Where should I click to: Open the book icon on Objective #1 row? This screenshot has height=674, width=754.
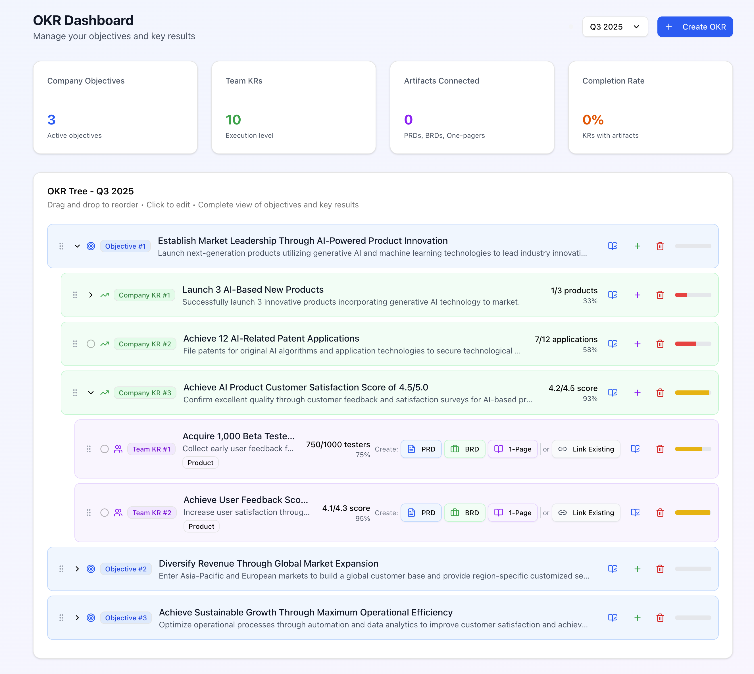click(x=612, y=246)
